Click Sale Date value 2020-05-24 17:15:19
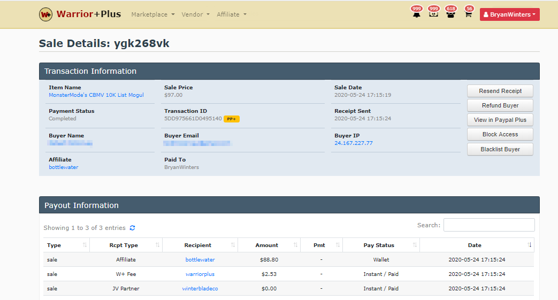 [x=363, y=95]
